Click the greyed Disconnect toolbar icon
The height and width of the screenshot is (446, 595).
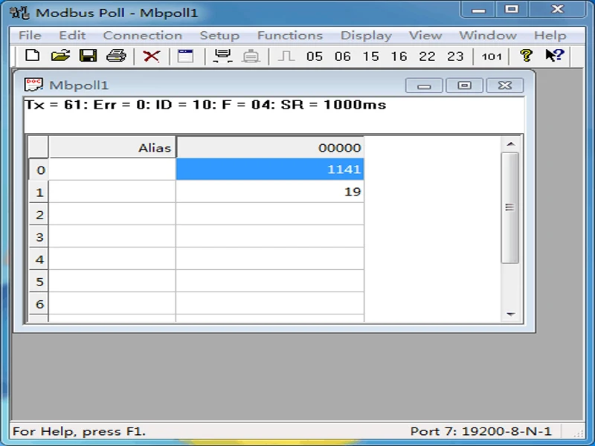pos(251,56)
